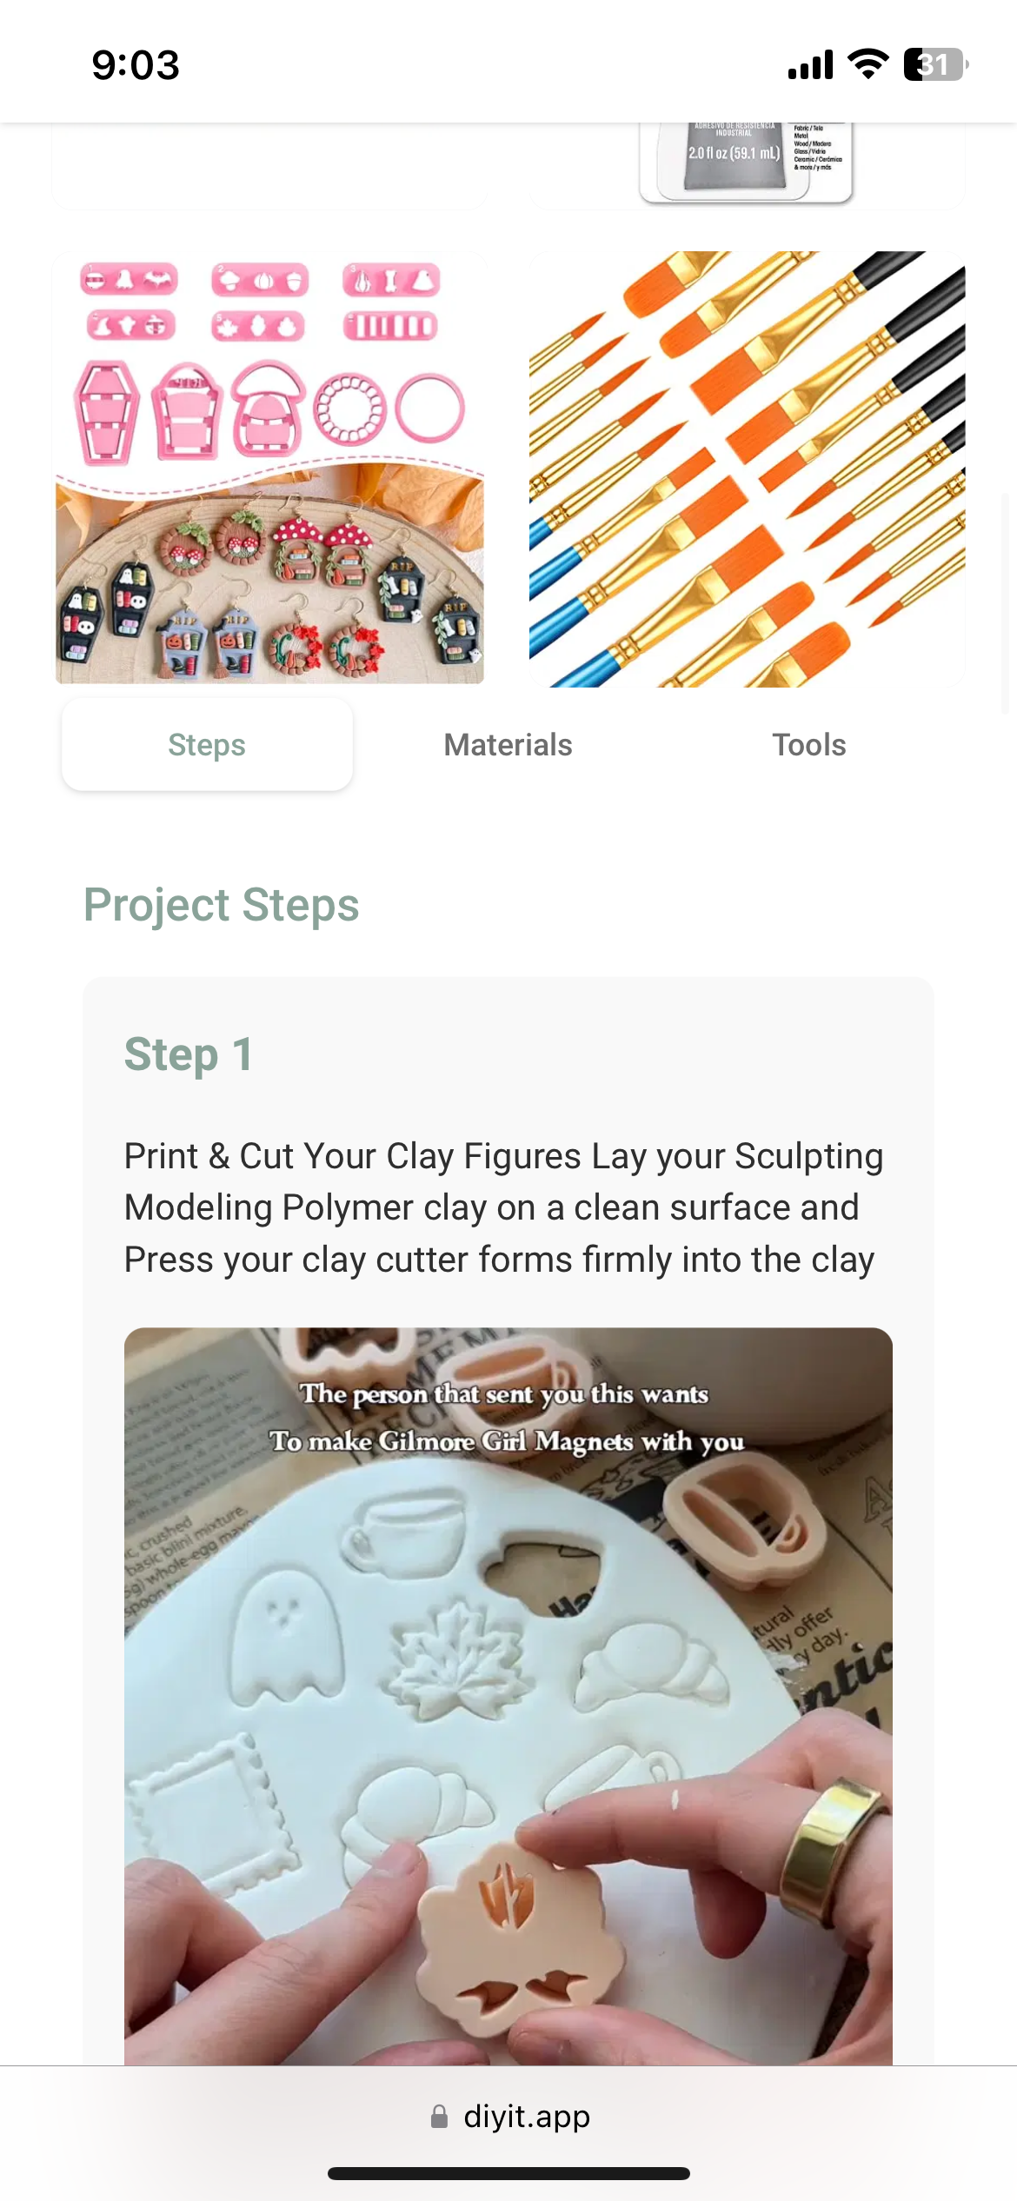This screenshot has width=1017, height=2201.
Task: Tap the Wi-Fi status icon
Action: [867, 64]
